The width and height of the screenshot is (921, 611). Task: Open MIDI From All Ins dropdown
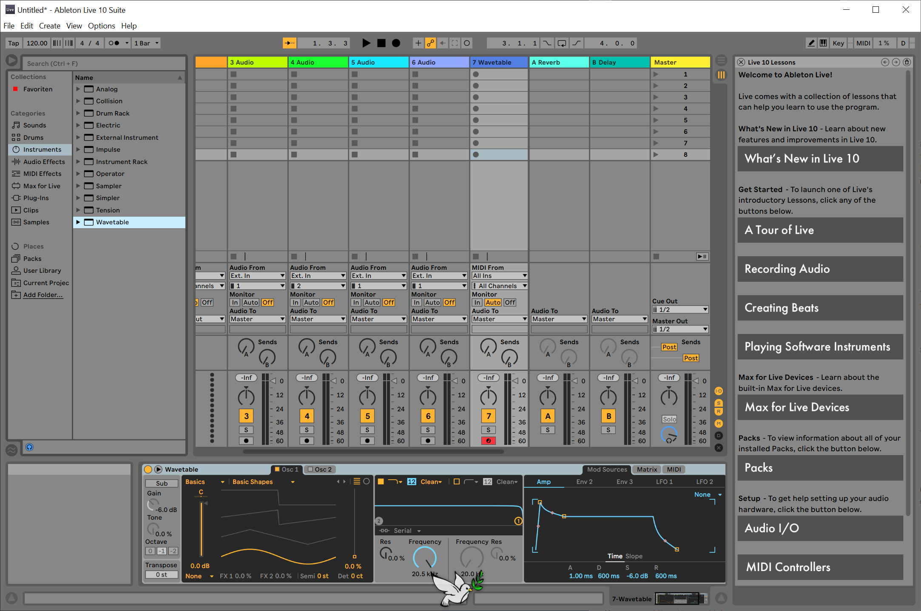[x=500, y=276]
